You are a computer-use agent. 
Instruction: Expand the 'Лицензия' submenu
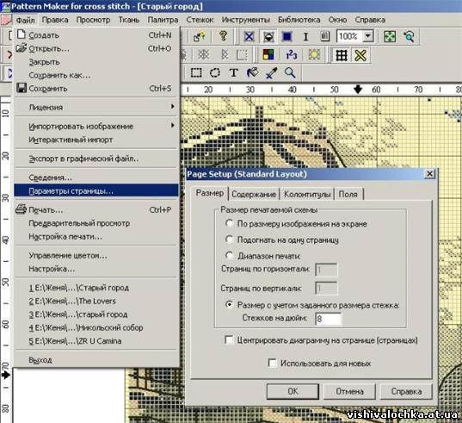click(x=96, y=107)
